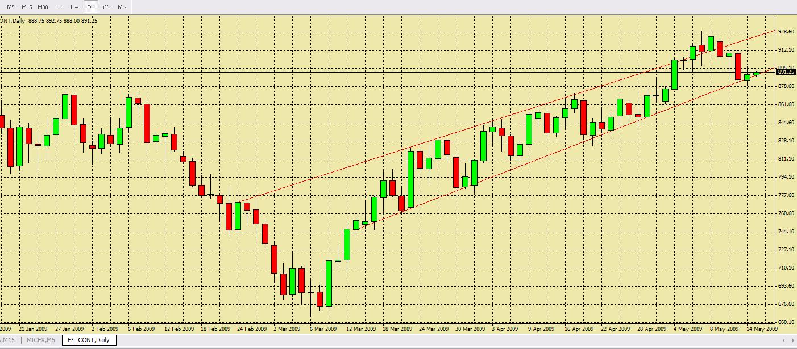Click the 8 May 2009 date label
This screenshot has width=797, height=349.
click(724, 329)
